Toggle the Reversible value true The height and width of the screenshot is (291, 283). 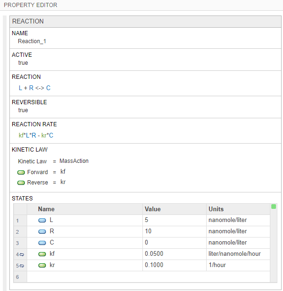[23, 110]
